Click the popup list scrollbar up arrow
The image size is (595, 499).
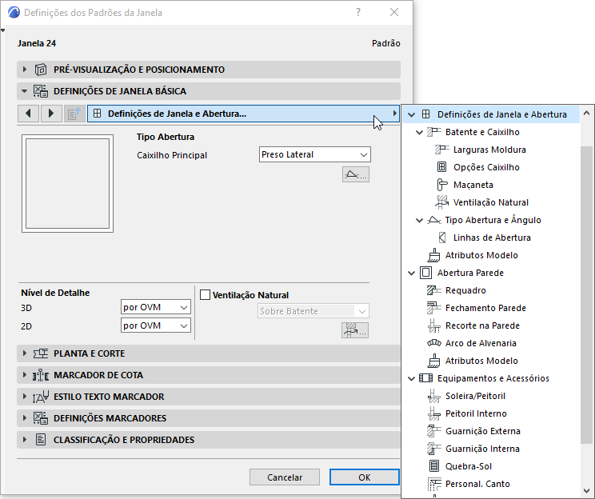586,113
